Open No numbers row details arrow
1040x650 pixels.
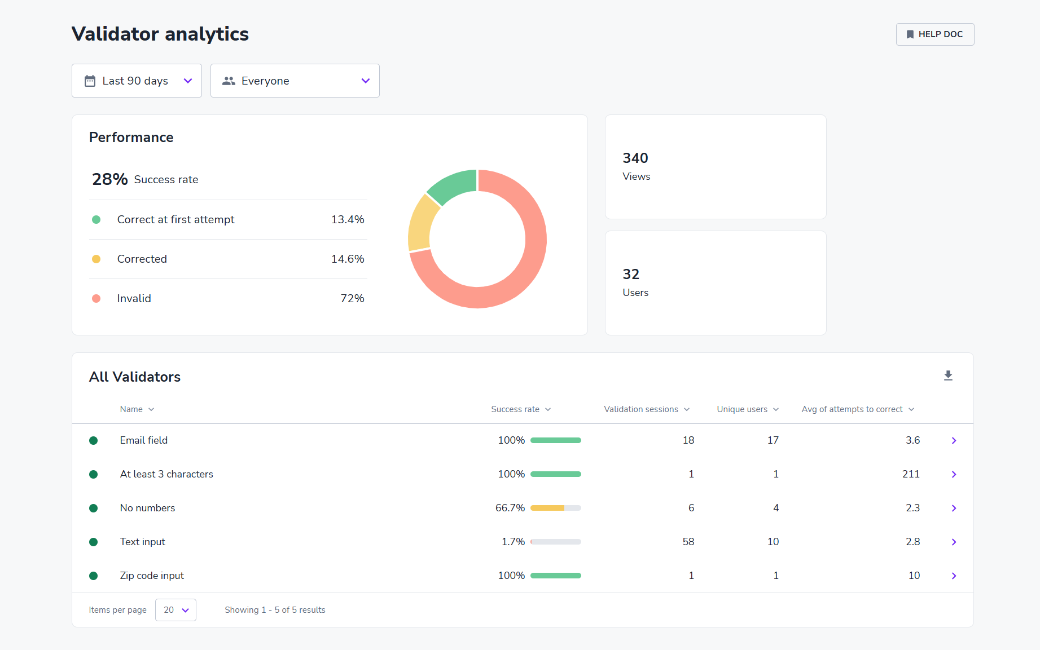[x=954, y=508]
